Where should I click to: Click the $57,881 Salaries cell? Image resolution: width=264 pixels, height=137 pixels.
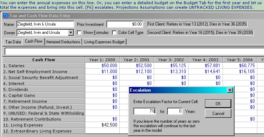206,66
